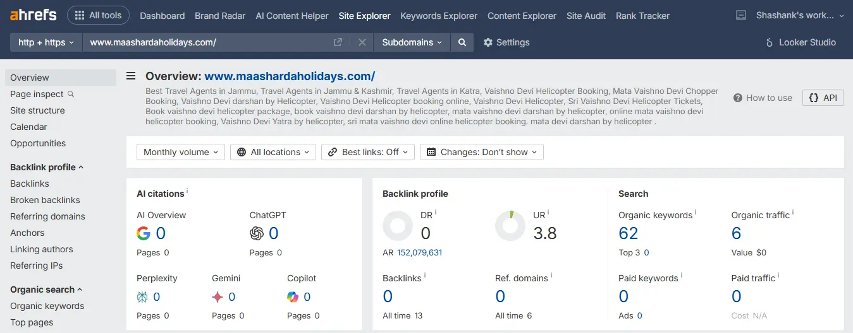This screenshot has height=333, width=853.
Task: Open Broken backlinks in sidebar
Action: point(45,200)
